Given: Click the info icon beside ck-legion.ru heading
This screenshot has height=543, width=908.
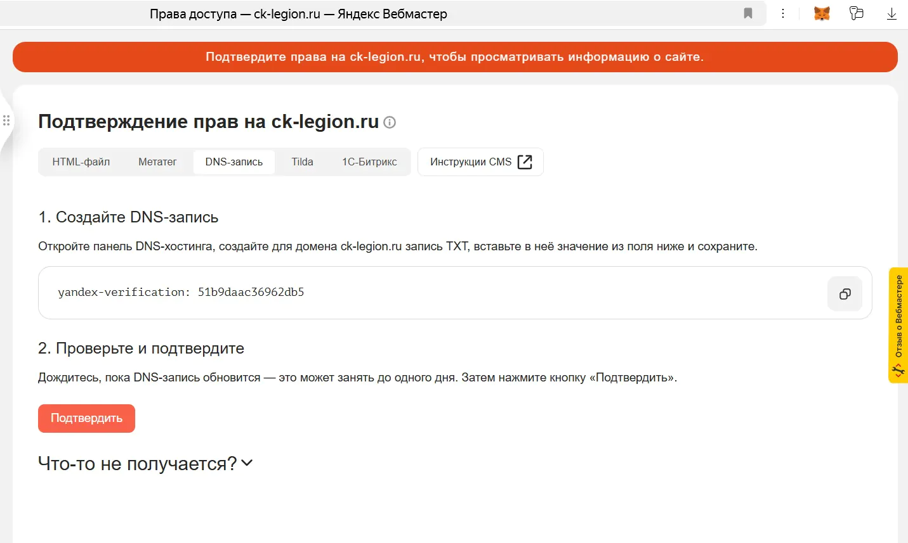Looking at the screenshot, I should pyautogui.click(x=390, y=122).
